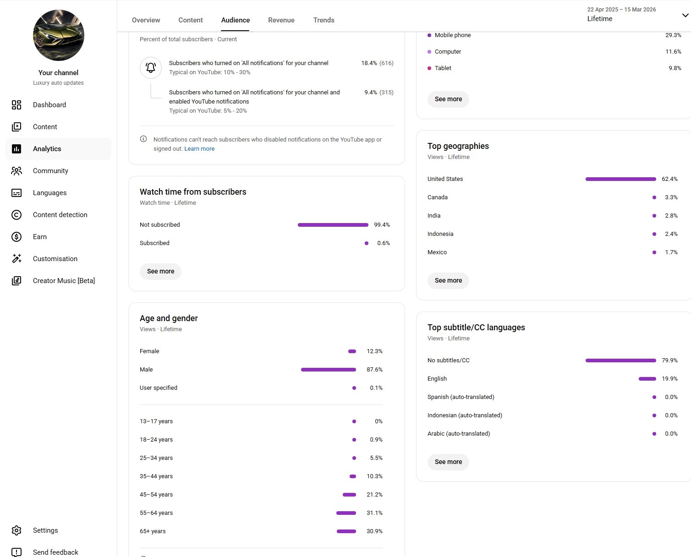Open the Settings gear icon

16,530
